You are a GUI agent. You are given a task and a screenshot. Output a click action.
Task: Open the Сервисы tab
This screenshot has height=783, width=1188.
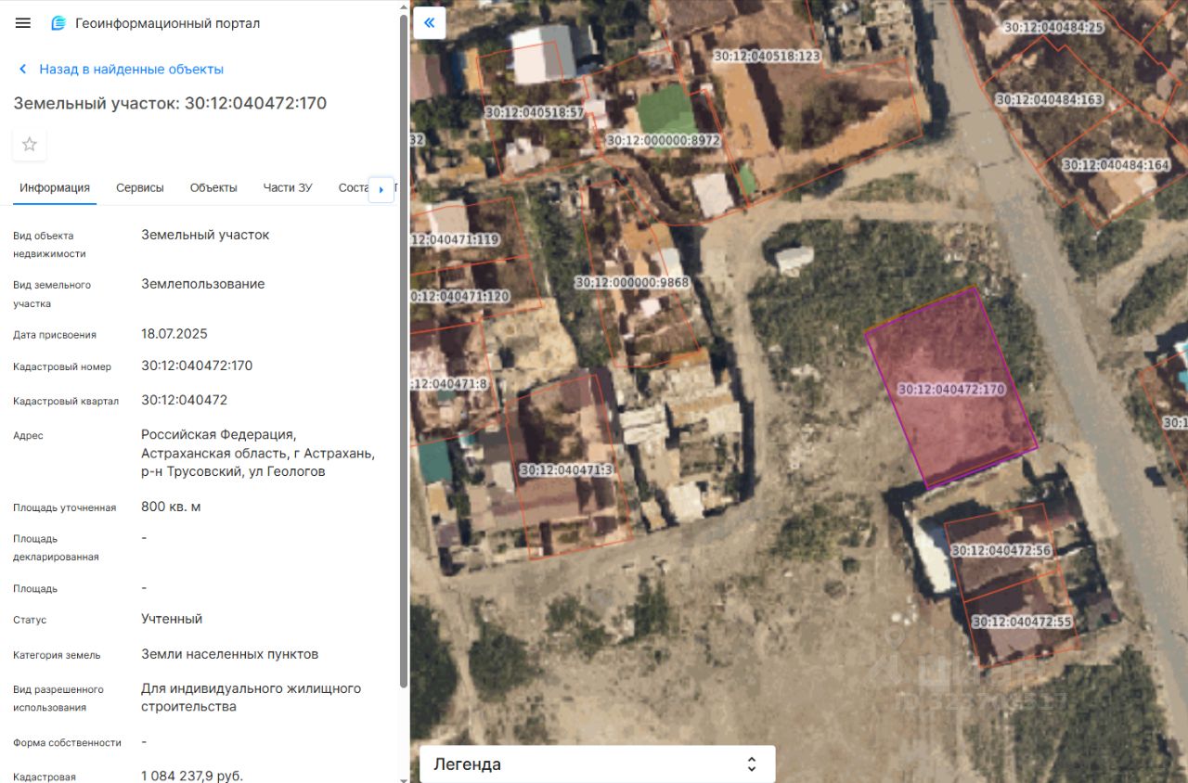pos(140,187)
